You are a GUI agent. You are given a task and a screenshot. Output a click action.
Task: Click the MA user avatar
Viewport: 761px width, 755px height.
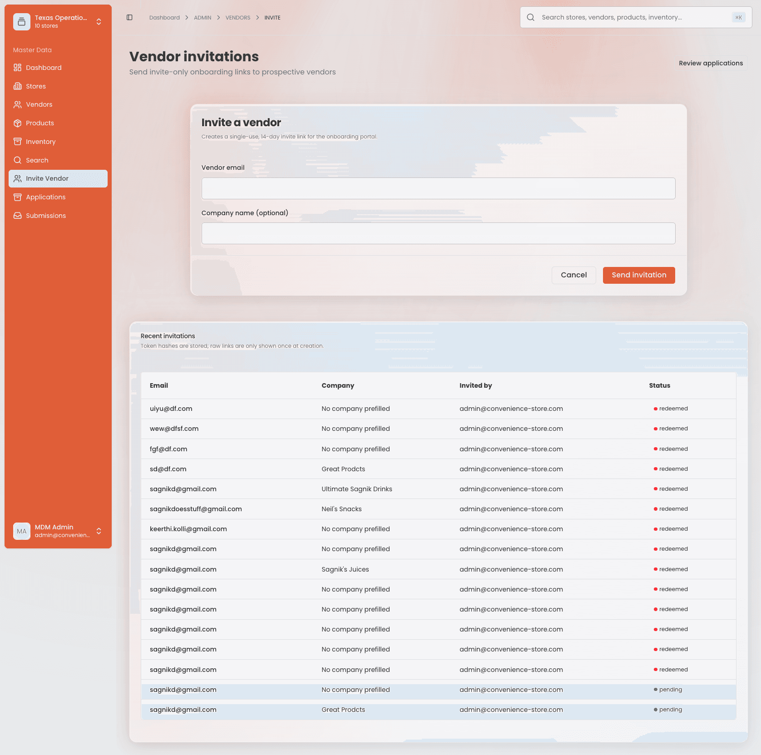22,531
